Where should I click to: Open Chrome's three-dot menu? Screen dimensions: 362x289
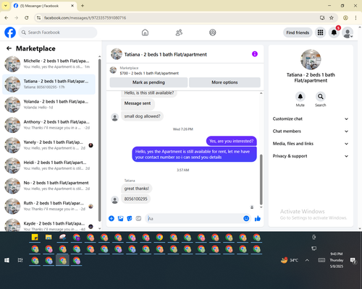[x=355, y=18]
